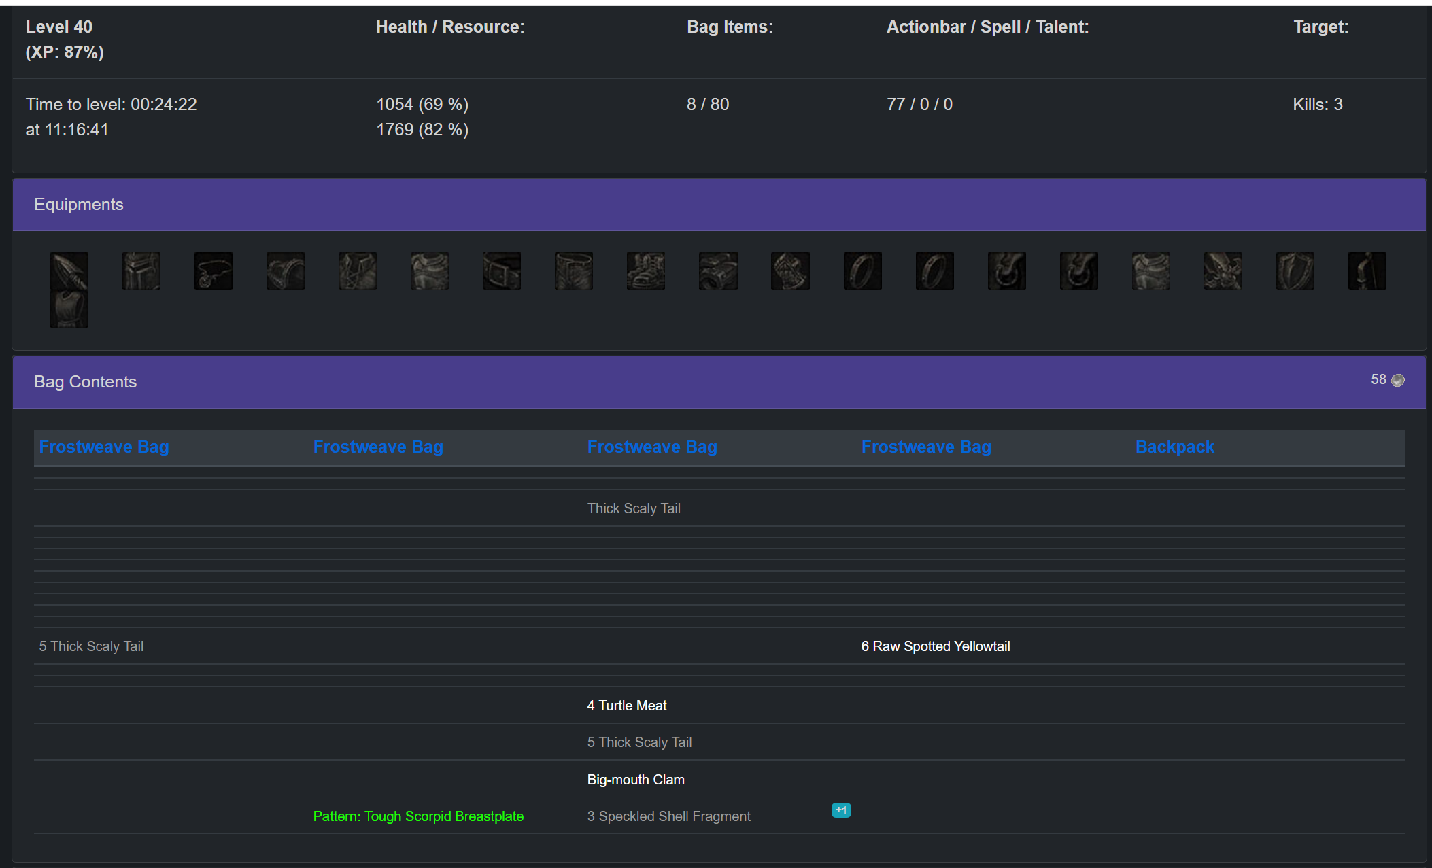Image resolution: width=1432 pixels, height=868 pixels.
Task: Click the +1 badge beside Speckled Shell Fragment
Action: [840, 810]
